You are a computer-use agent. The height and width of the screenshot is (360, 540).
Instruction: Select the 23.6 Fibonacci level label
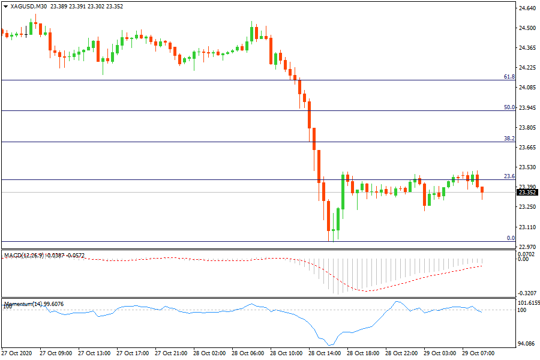509,176
